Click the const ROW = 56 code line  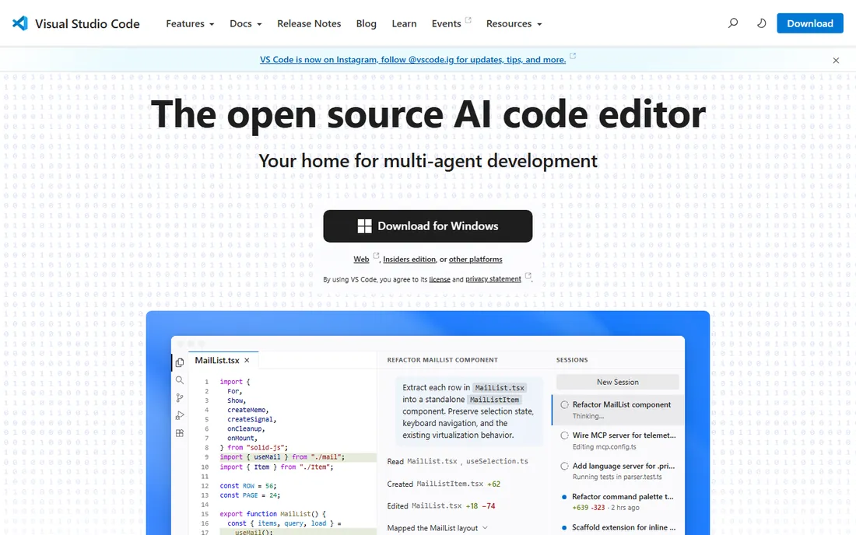247,485
